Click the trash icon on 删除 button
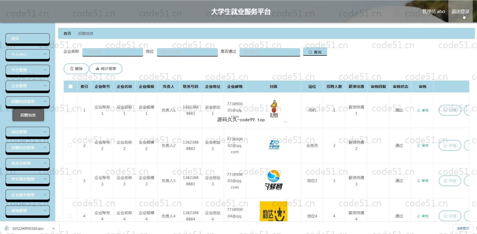Image resolution: width=477 pixels, height=234 pixels. [72, 69]
